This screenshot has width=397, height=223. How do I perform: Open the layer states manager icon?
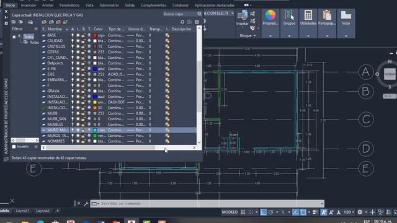(30, 22)
